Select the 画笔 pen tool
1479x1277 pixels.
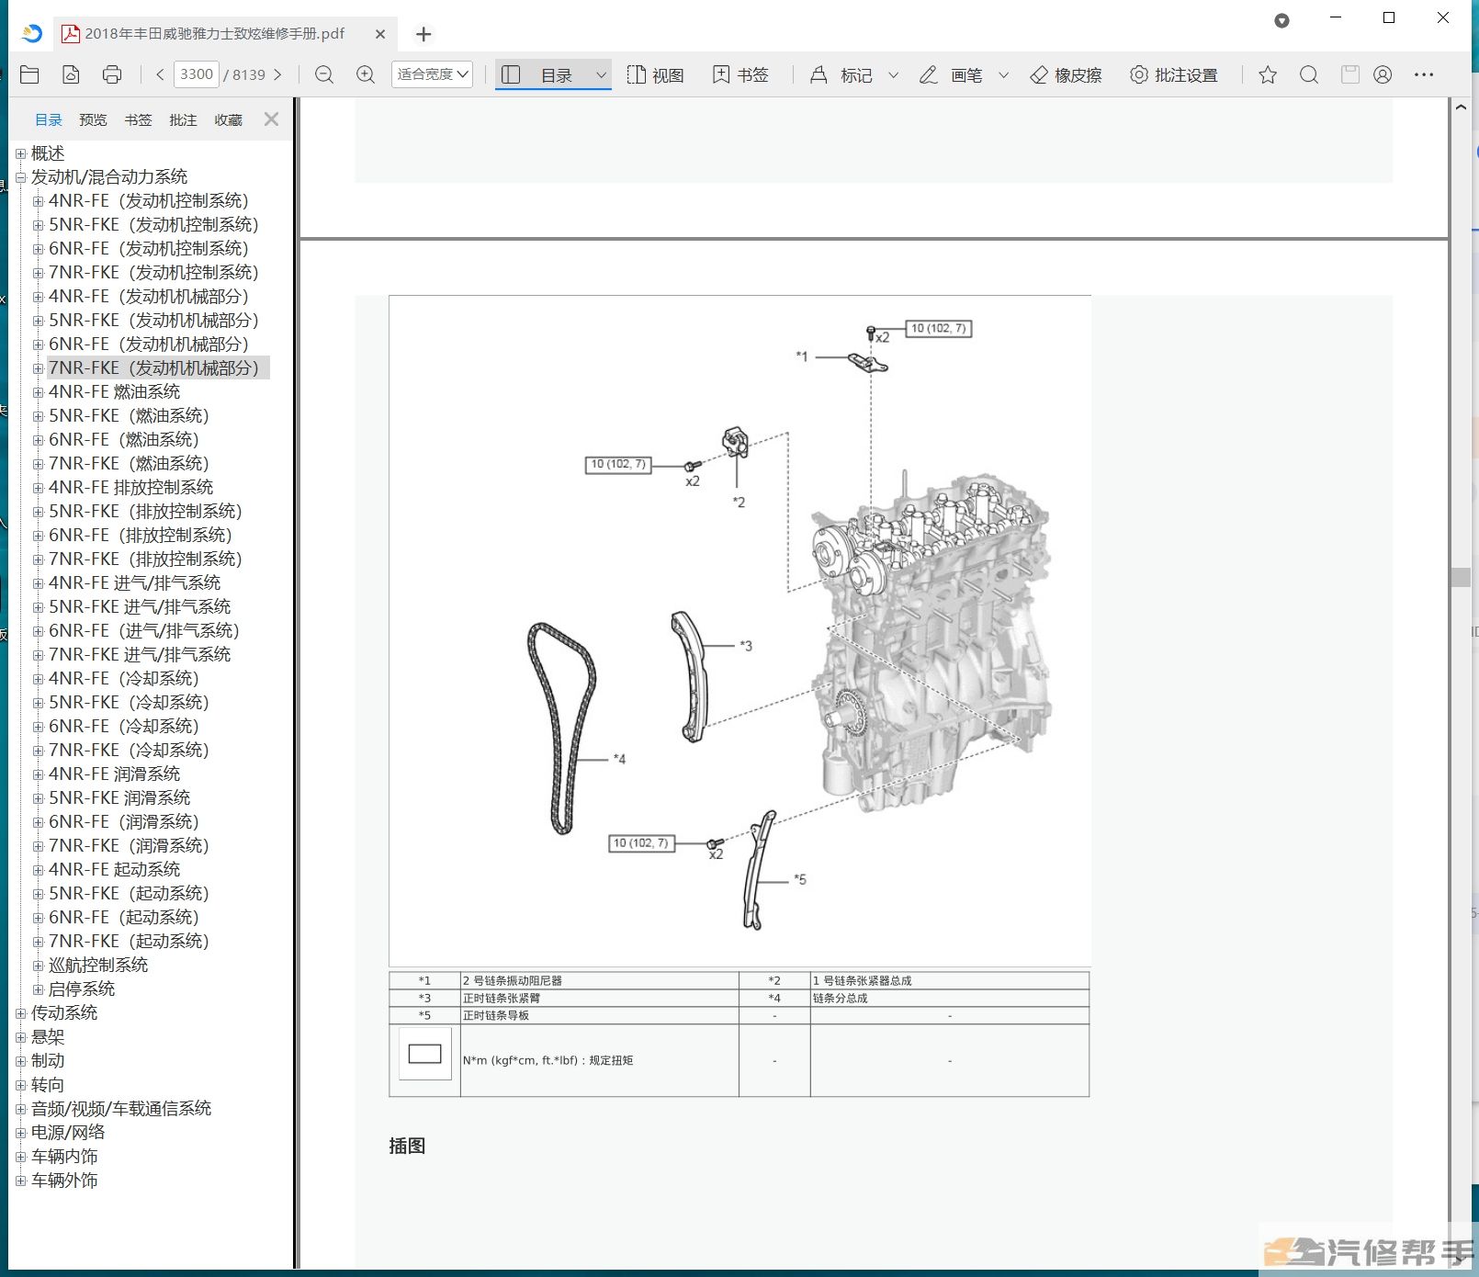[951, 75]
